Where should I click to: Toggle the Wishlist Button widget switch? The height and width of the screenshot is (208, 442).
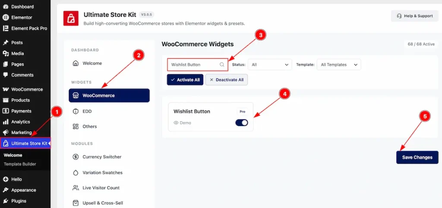click(x=242, y=123)
